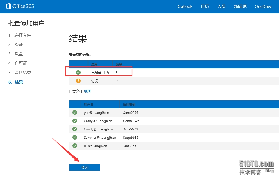Click the 临时密码 column header
279x180 pixels.
[x=129, y=104]
